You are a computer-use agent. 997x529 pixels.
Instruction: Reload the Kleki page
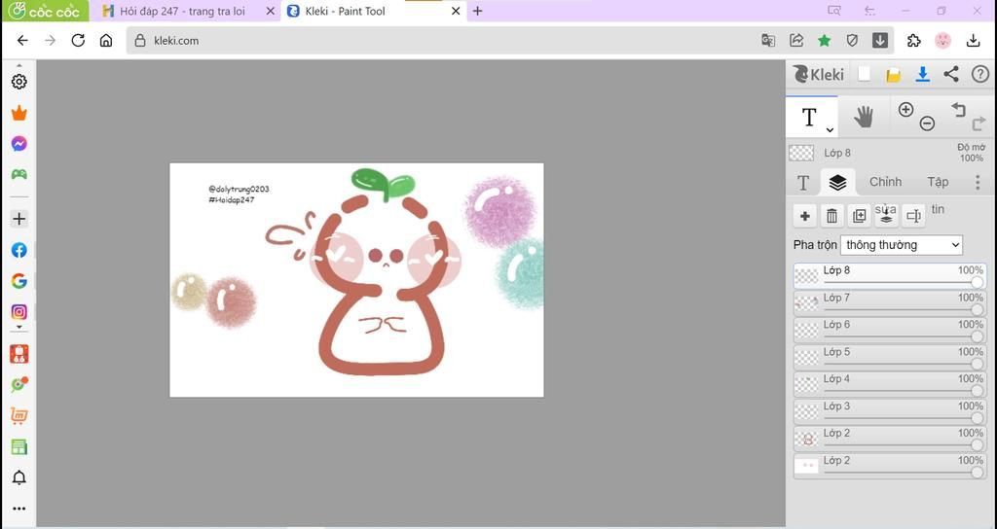pos(78,41)
